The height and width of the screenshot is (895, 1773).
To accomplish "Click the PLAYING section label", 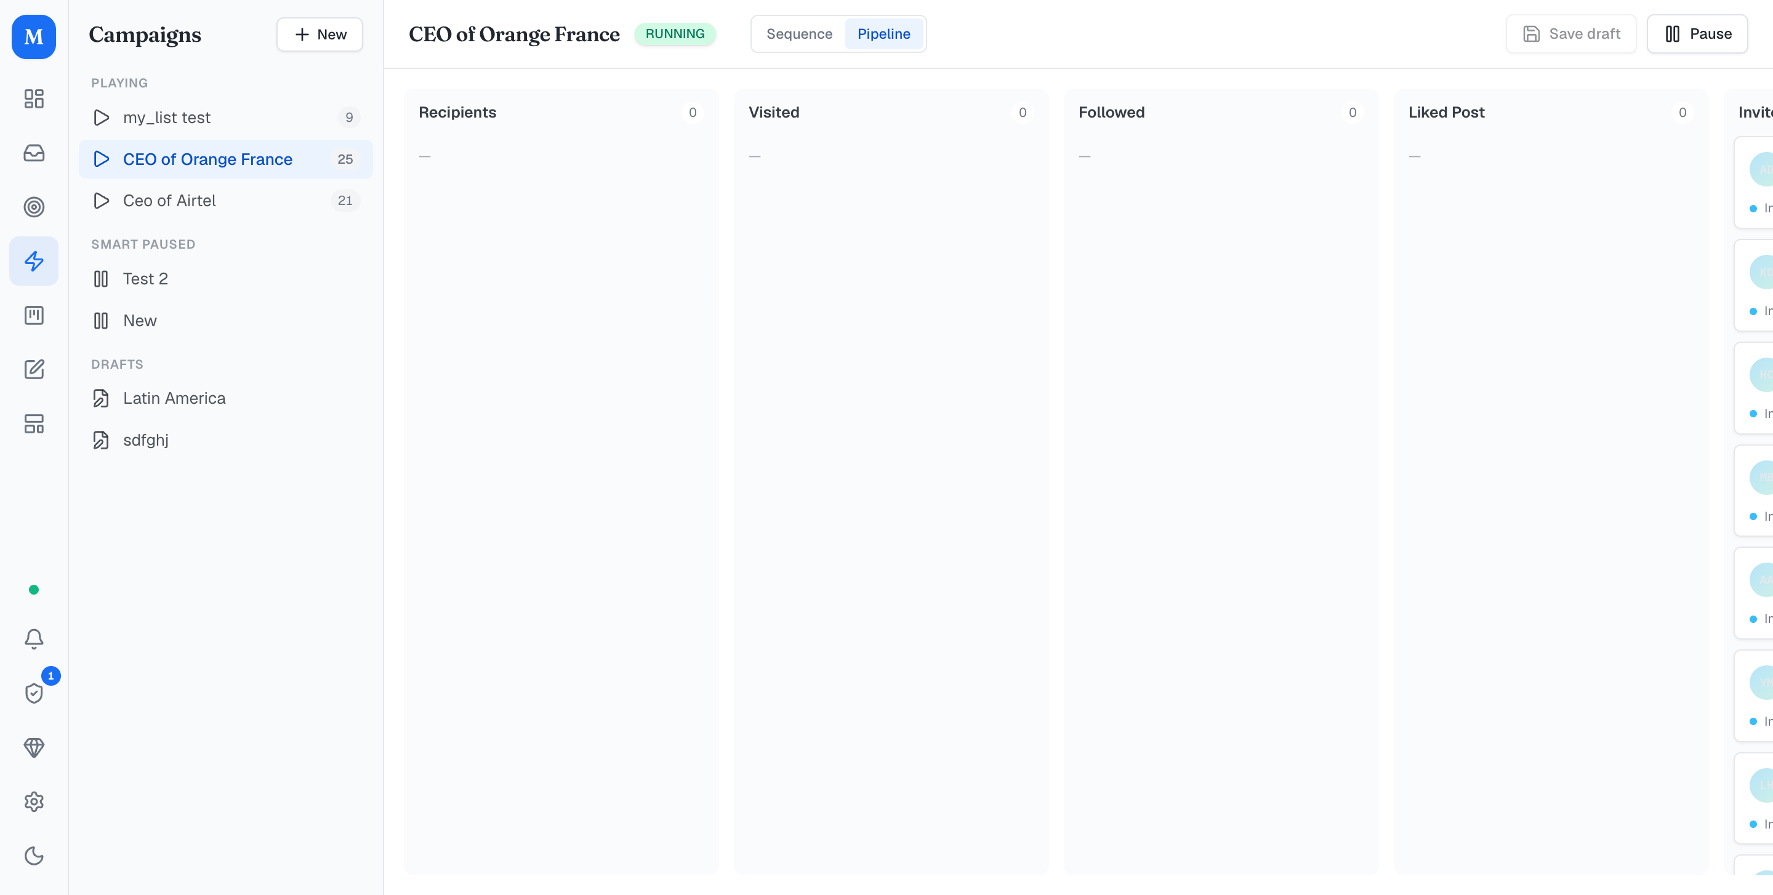I will [120, 83].
